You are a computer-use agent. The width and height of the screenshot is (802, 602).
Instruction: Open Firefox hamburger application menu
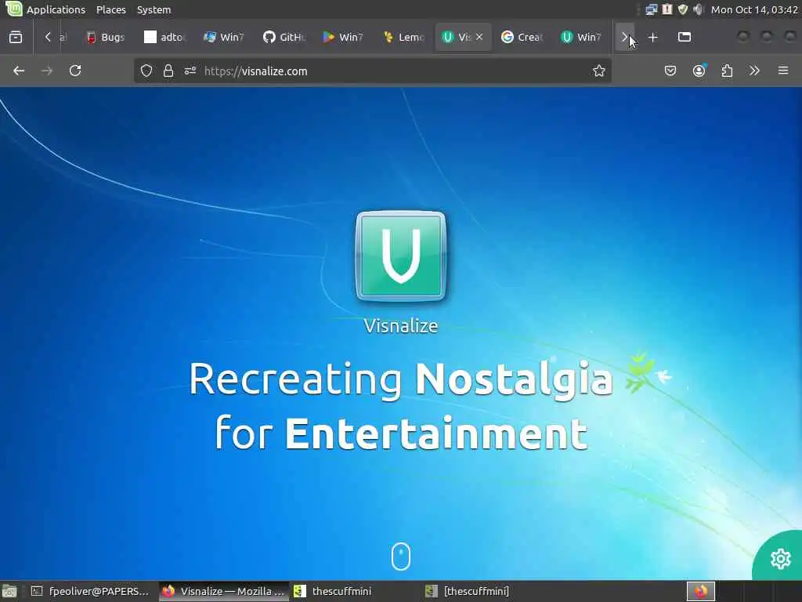783,71
